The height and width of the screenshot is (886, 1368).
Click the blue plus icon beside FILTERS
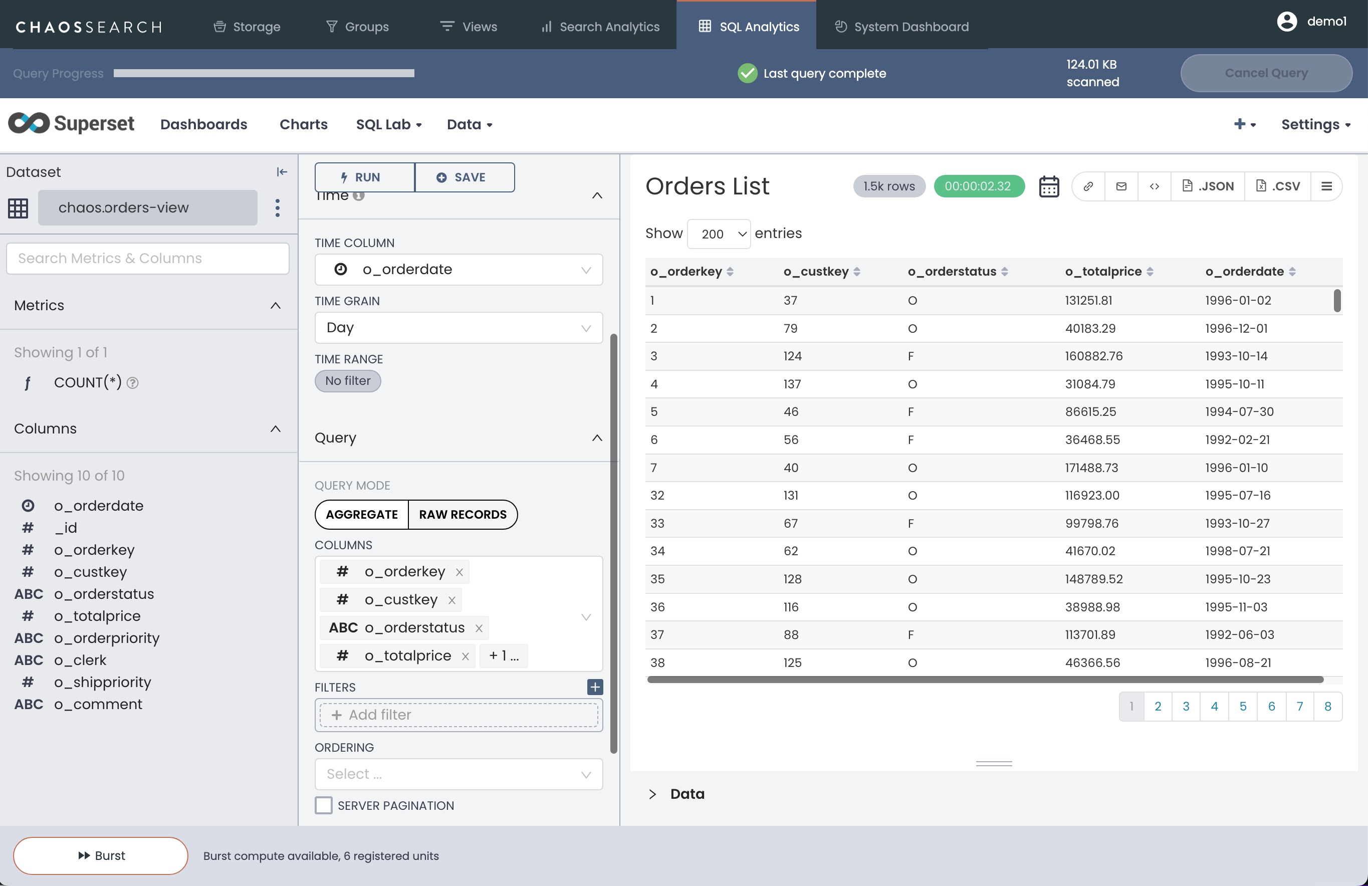click(595, 687)
